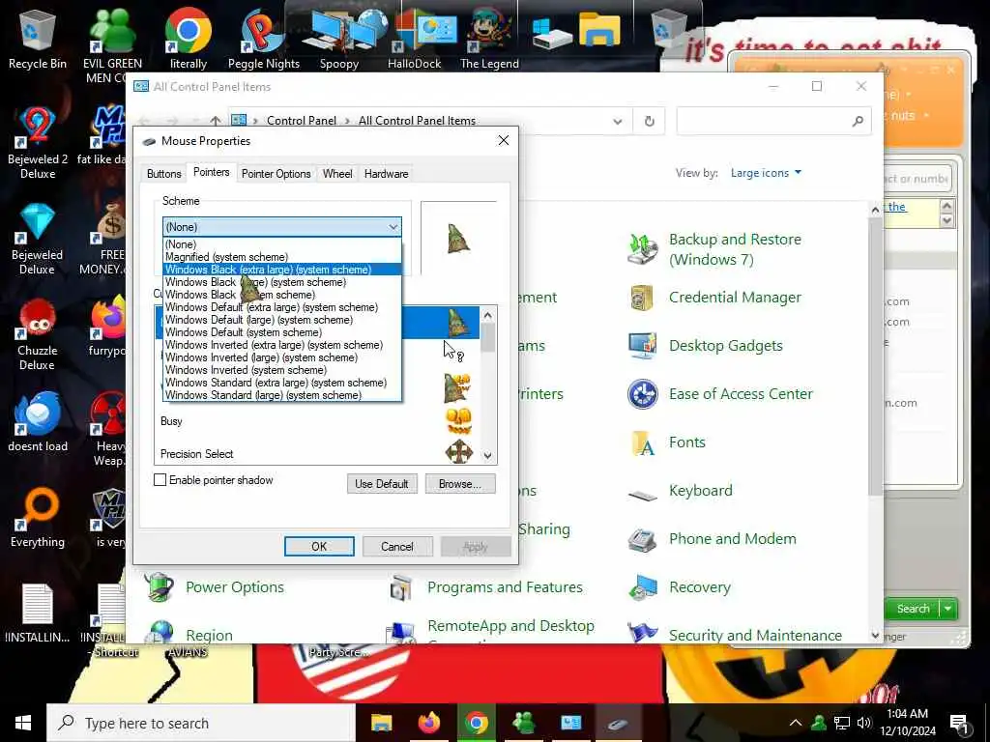Click the green Search button behind
Screen dimensions: 990x742
913,609
